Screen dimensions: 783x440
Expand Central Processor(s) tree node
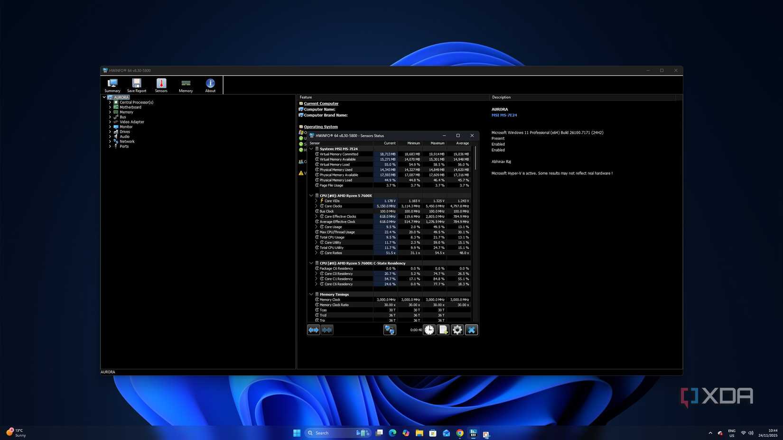coord(110,102)
